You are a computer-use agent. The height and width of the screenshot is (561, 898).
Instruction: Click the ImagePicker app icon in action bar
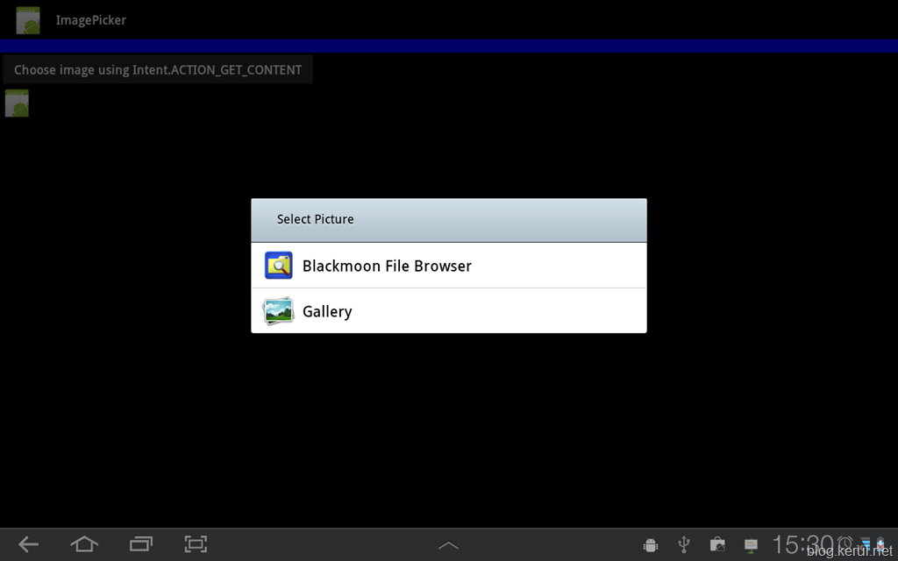point(28,20)
